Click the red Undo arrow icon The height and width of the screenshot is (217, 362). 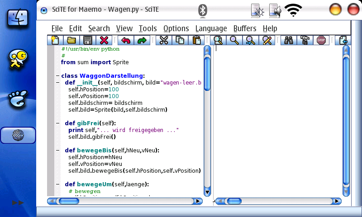coord(125,40)
